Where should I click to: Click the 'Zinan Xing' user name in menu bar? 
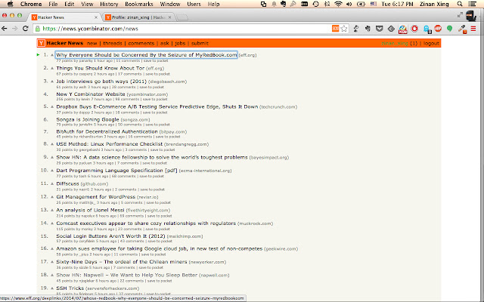(x=434, y=4)
